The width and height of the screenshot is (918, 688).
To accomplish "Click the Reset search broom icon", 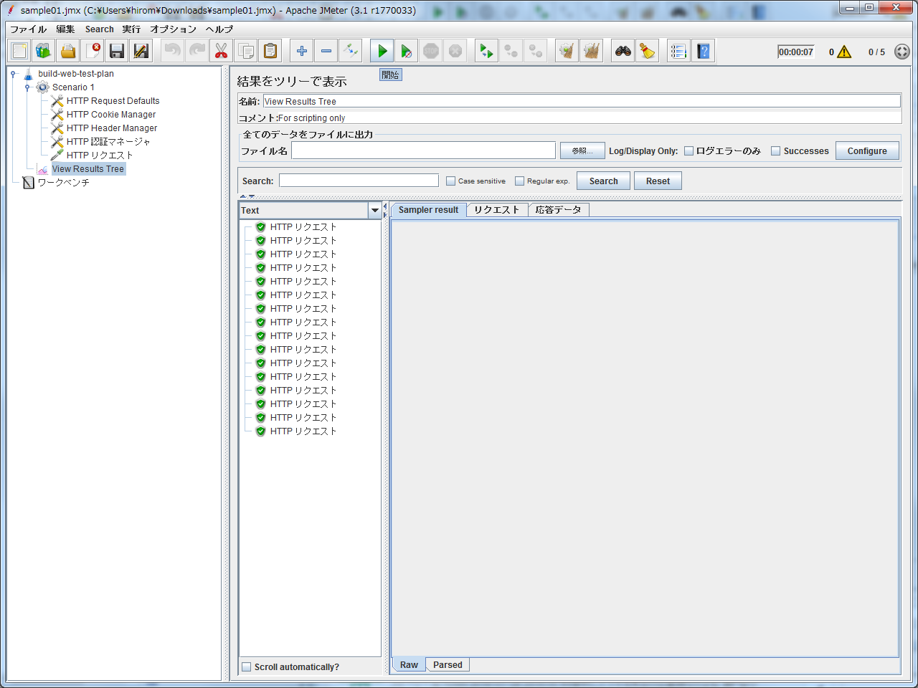I will (648, 51).
